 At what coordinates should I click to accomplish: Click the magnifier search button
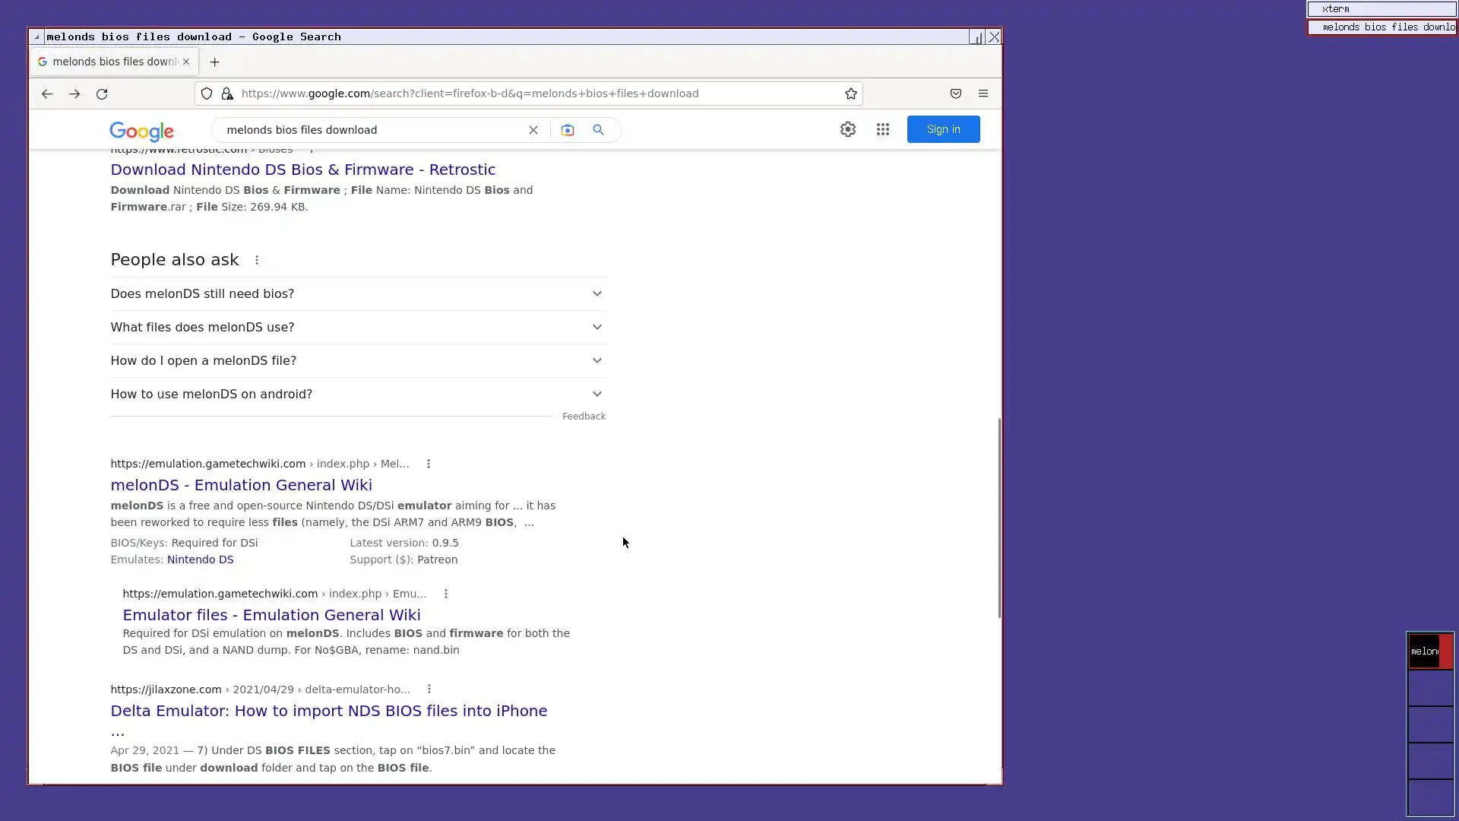(598, 130)
